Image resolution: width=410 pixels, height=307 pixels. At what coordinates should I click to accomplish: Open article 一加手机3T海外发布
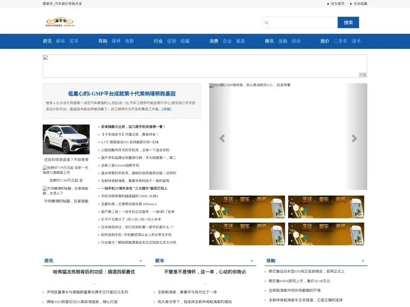click(x=134, y=188)
